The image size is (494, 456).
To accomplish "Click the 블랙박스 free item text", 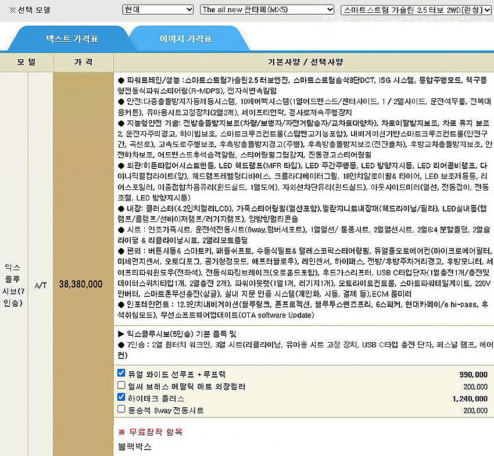I will [134, 446].
